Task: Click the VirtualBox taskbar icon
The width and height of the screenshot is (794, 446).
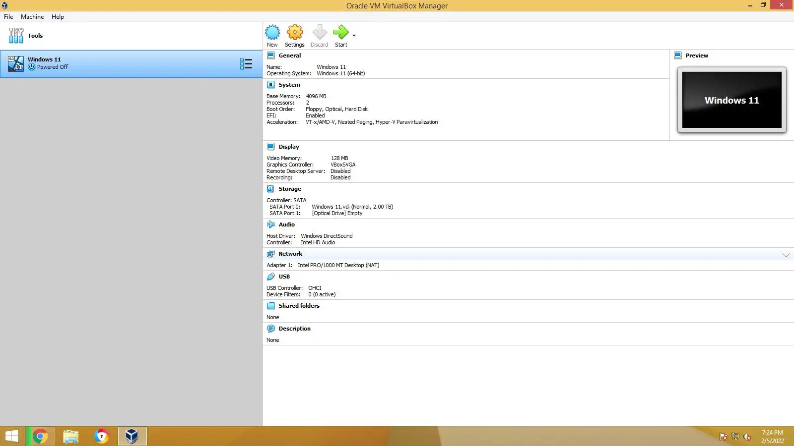Action: pyautogui.click(x=132, y=436)
